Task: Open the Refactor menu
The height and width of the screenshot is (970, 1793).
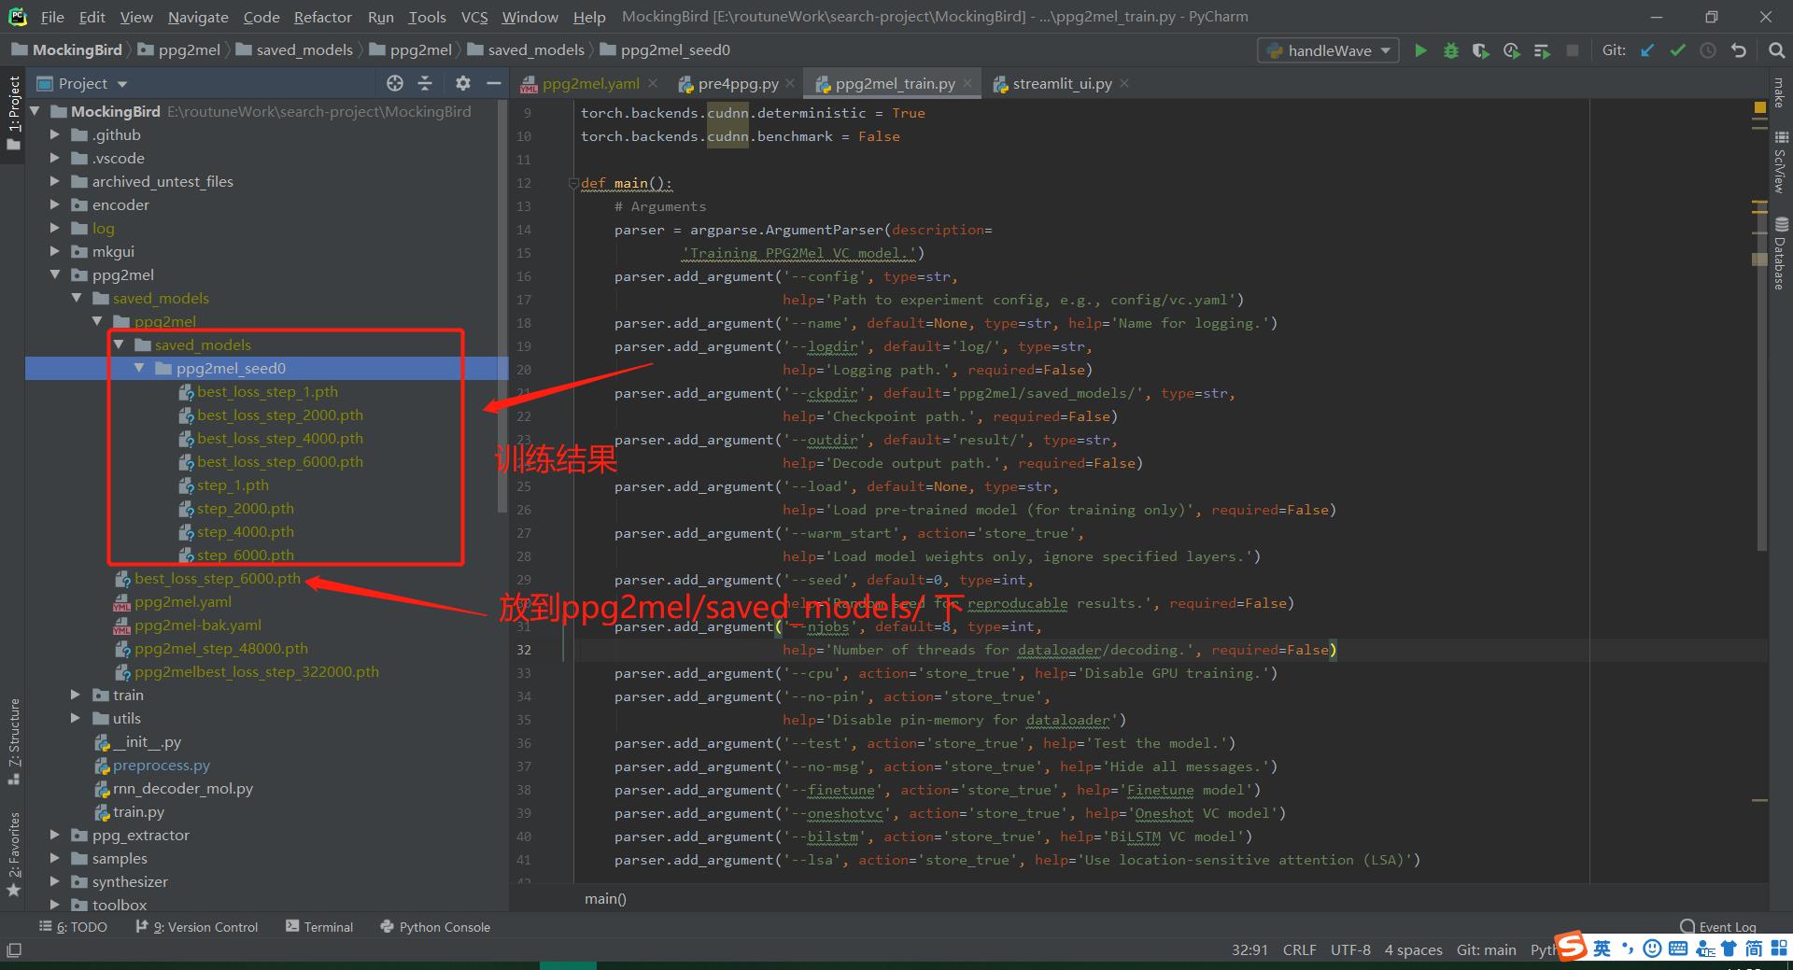Action: point(322,17)
